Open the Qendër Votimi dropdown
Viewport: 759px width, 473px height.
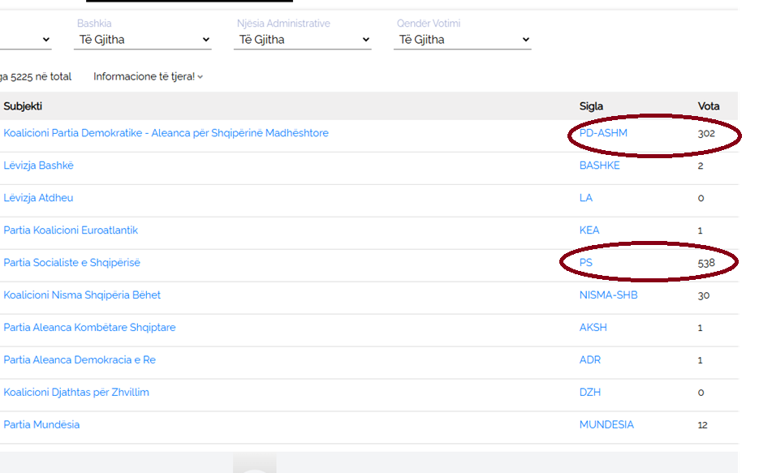(462, 40)
